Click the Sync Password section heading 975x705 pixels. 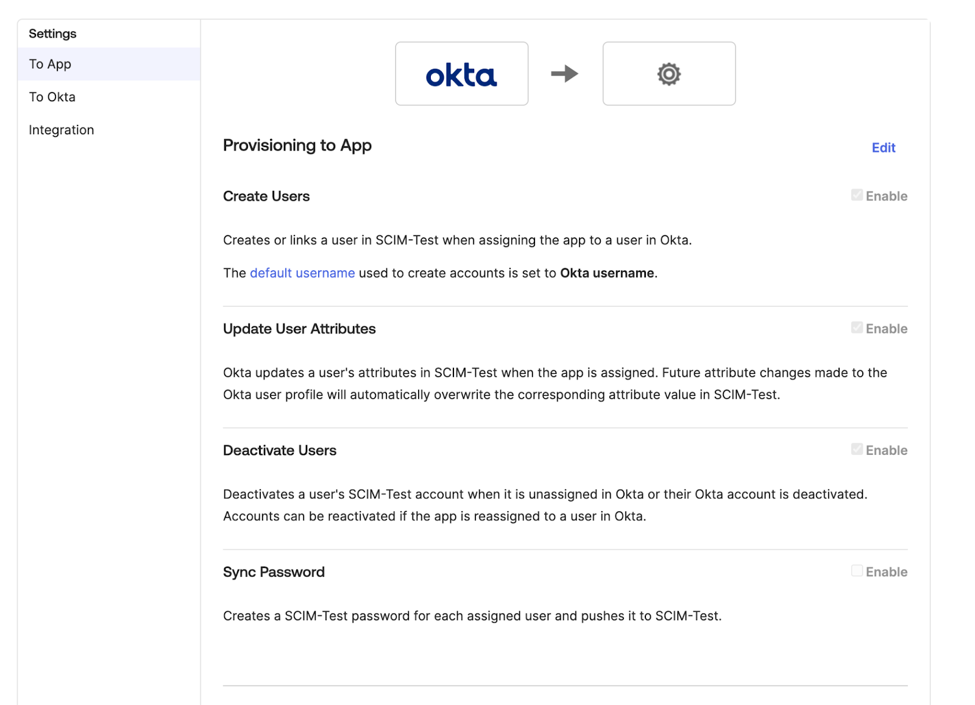click(x=274, y=571)
